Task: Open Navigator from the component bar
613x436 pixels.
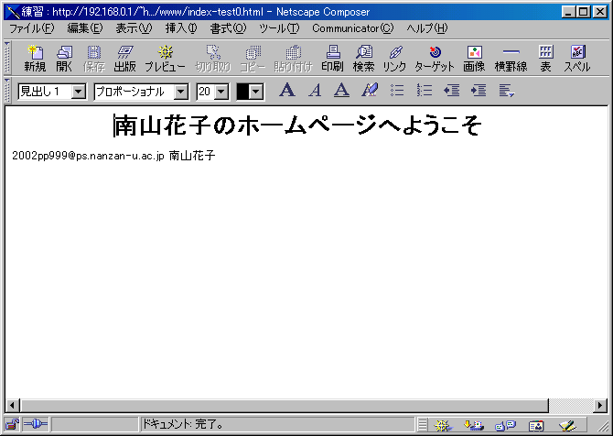Action: pos(443,425)
